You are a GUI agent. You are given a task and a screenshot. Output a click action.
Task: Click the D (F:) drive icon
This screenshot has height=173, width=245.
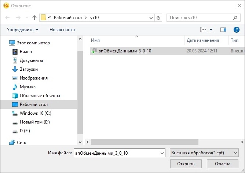coord(15,132)
